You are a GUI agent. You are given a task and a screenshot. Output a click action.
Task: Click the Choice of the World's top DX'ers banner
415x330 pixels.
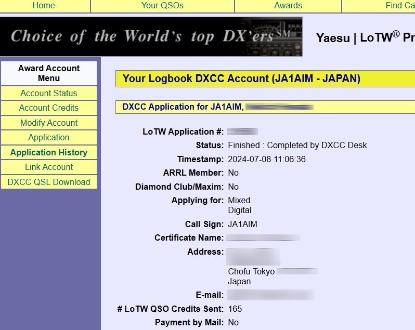pyautogui.click(x=151, y=36)
